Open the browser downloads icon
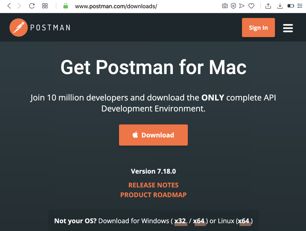 click(x=280, y=6)
